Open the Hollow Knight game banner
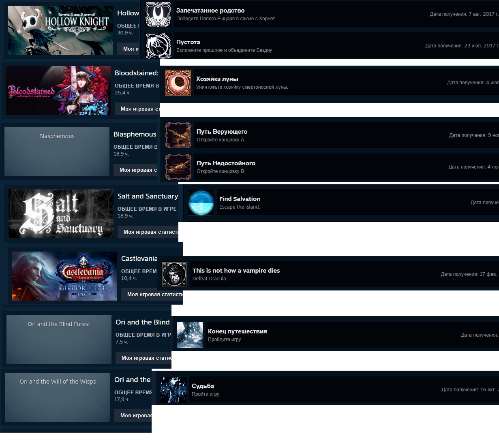 point(60,30)
